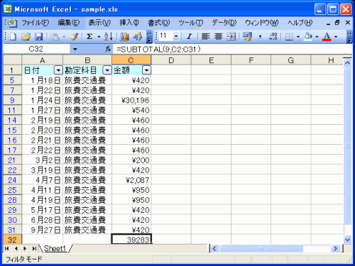Align text left
355x266 pixels.
click(x=205, y=37)
